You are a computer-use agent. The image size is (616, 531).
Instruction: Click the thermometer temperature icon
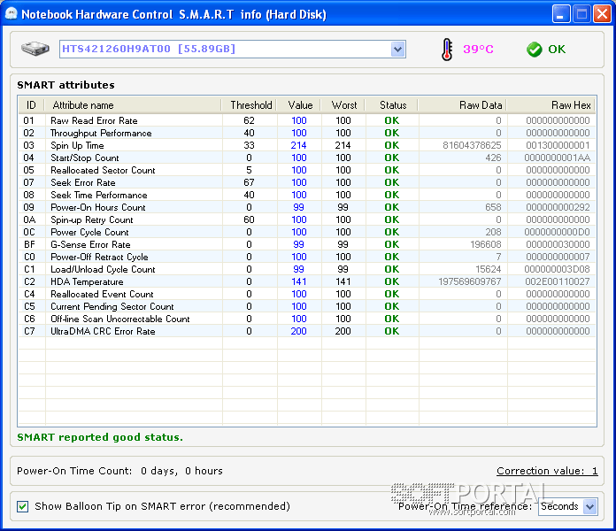point(447,50)
